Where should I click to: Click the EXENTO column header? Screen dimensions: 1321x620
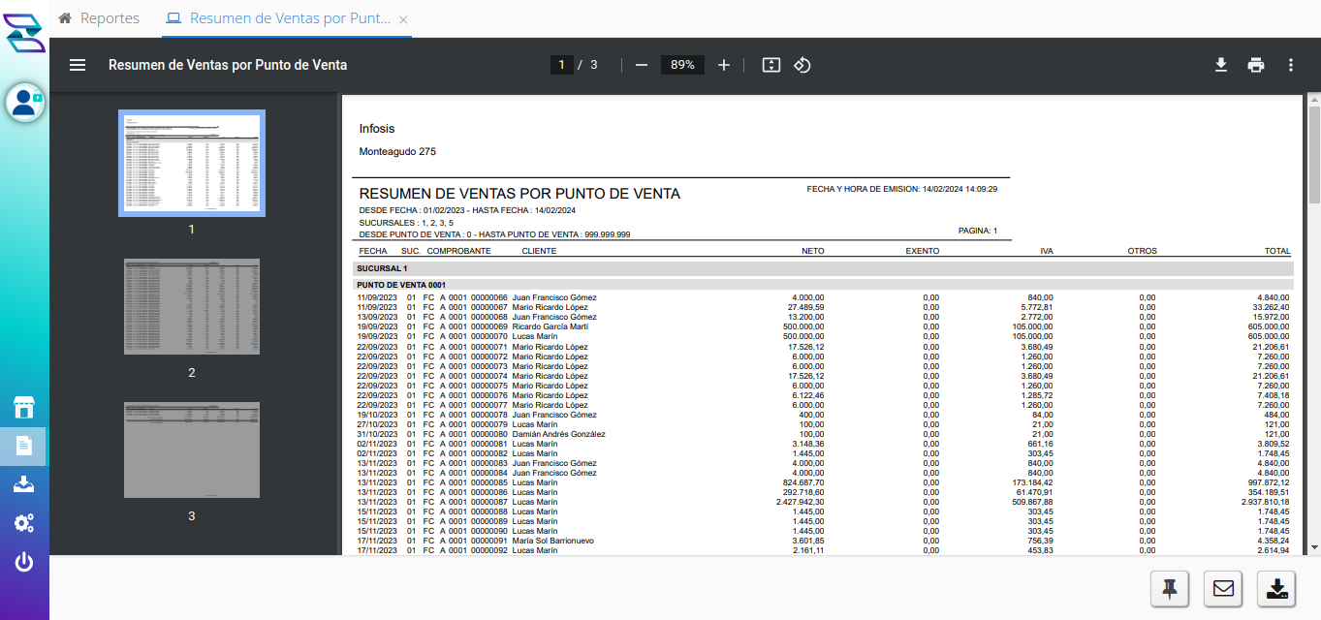click(x=923, y=251)
